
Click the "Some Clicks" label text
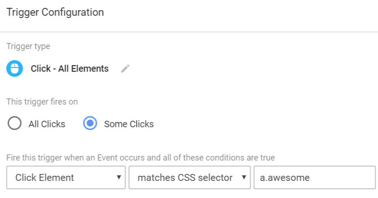129,124
